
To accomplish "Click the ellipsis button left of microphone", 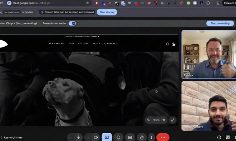I will [71, 137].
